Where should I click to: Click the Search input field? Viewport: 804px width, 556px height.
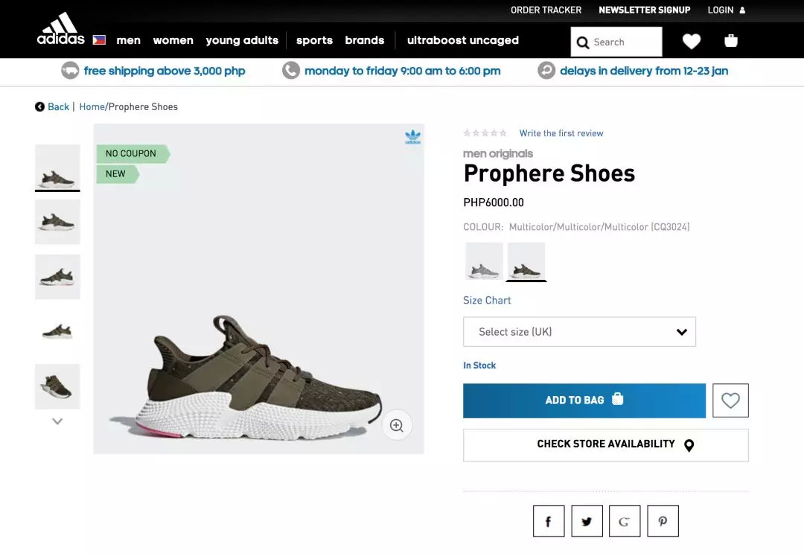pos(625,42)
